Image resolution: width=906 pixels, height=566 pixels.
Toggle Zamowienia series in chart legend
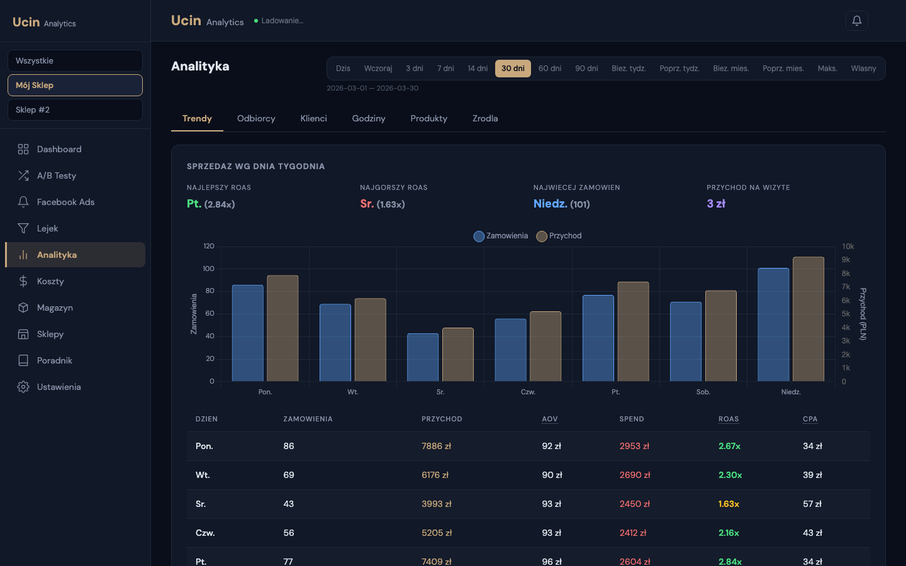(501, 236)
